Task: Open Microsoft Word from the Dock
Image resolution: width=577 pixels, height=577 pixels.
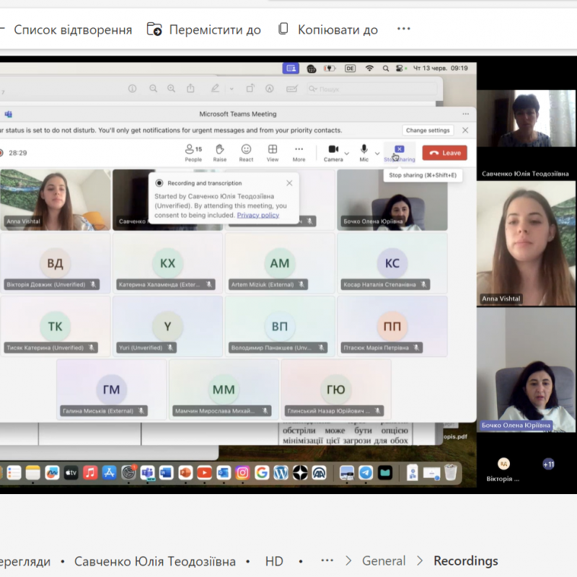Action: (x=167, y=473)
